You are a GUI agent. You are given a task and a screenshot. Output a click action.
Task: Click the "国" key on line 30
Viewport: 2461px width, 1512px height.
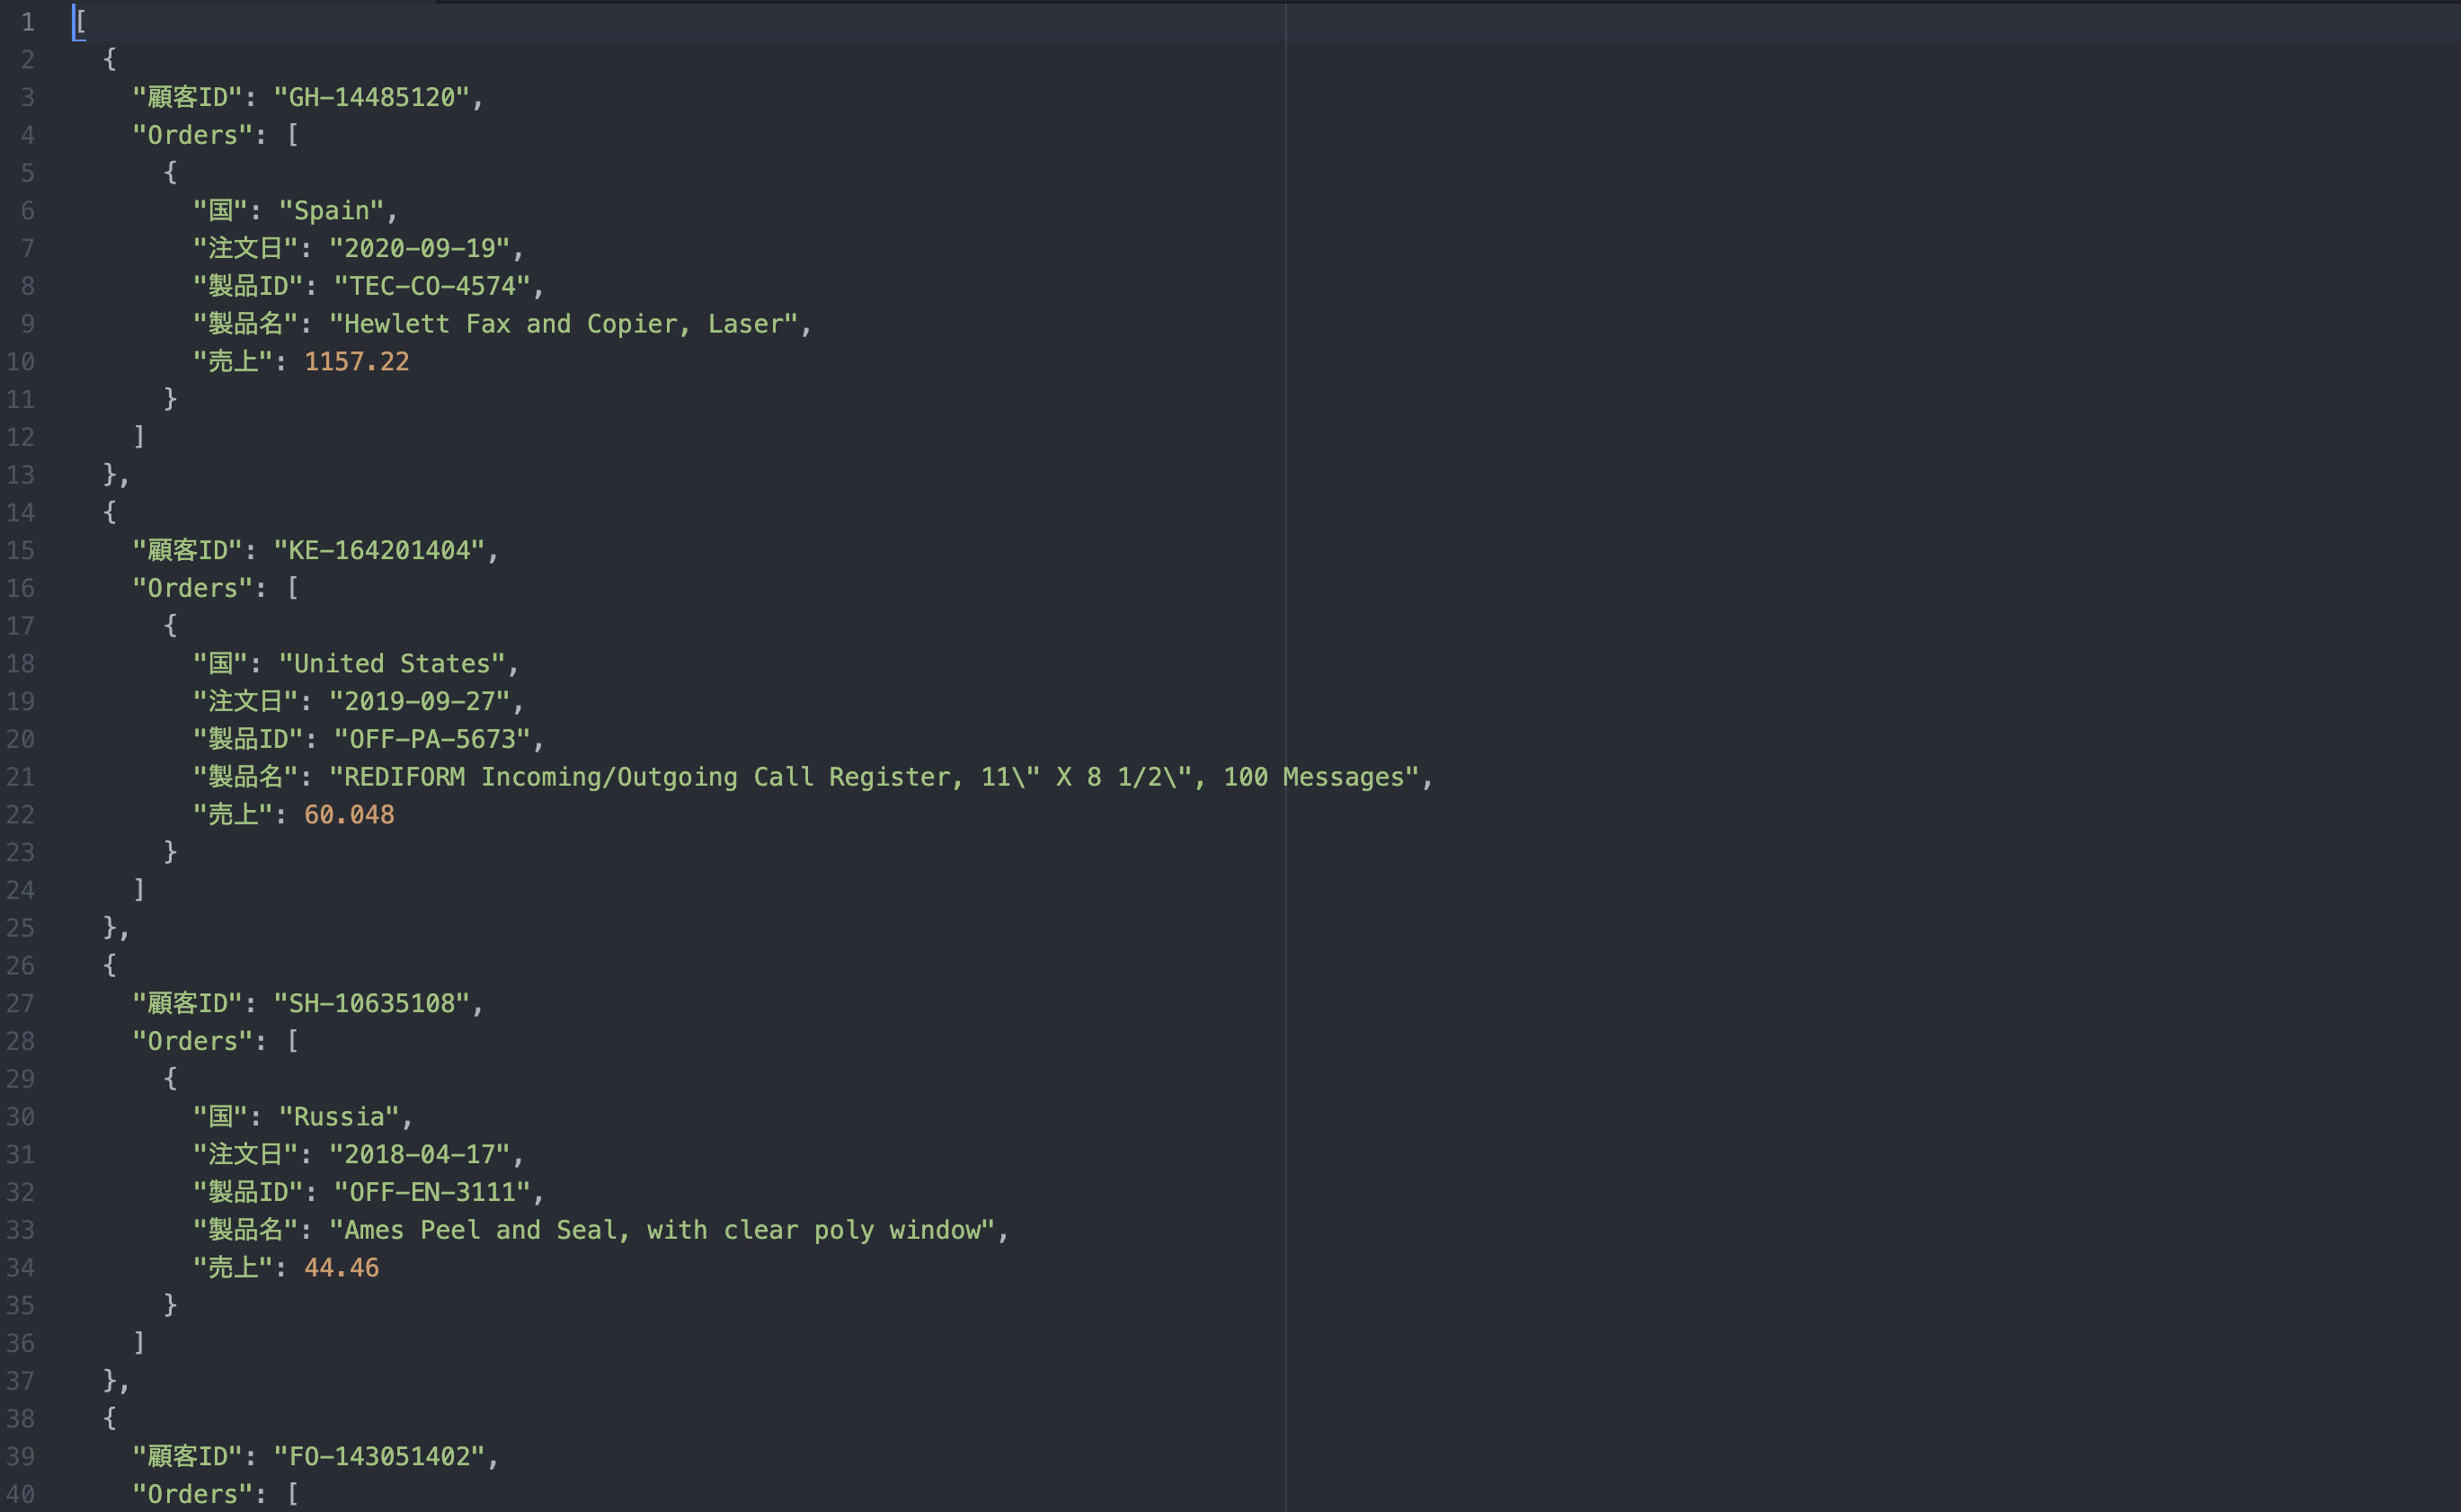(x=221, y=1117)
